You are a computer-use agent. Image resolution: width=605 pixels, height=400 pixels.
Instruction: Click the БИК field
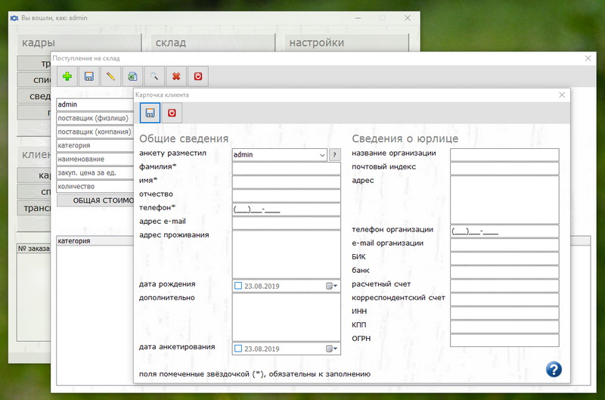coord(504,259)
